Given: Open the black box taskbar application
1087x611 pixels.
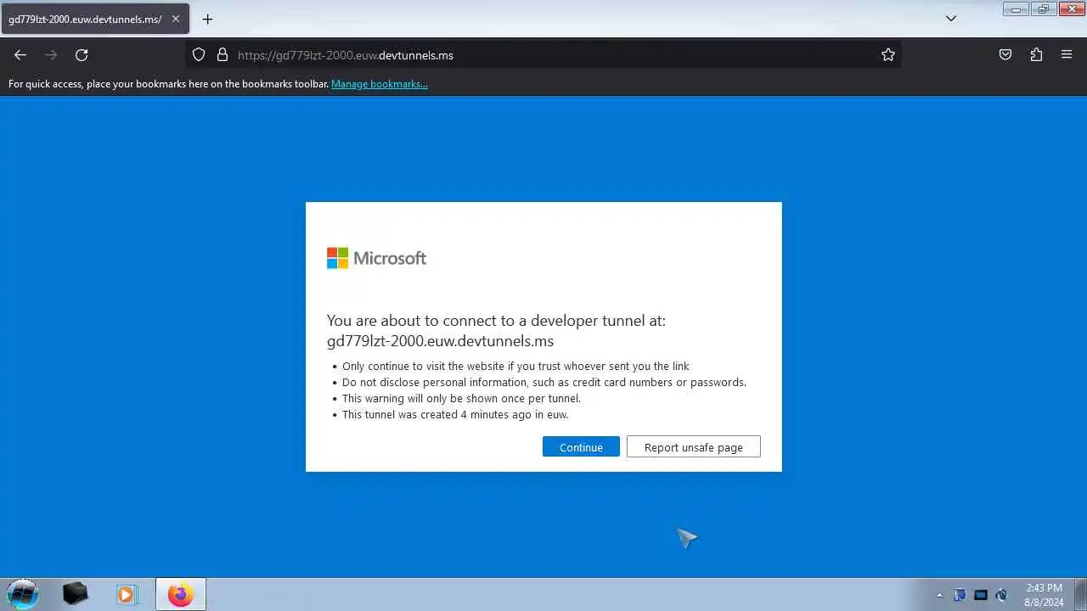Looking at the screenshot, I should coord(76,594).
